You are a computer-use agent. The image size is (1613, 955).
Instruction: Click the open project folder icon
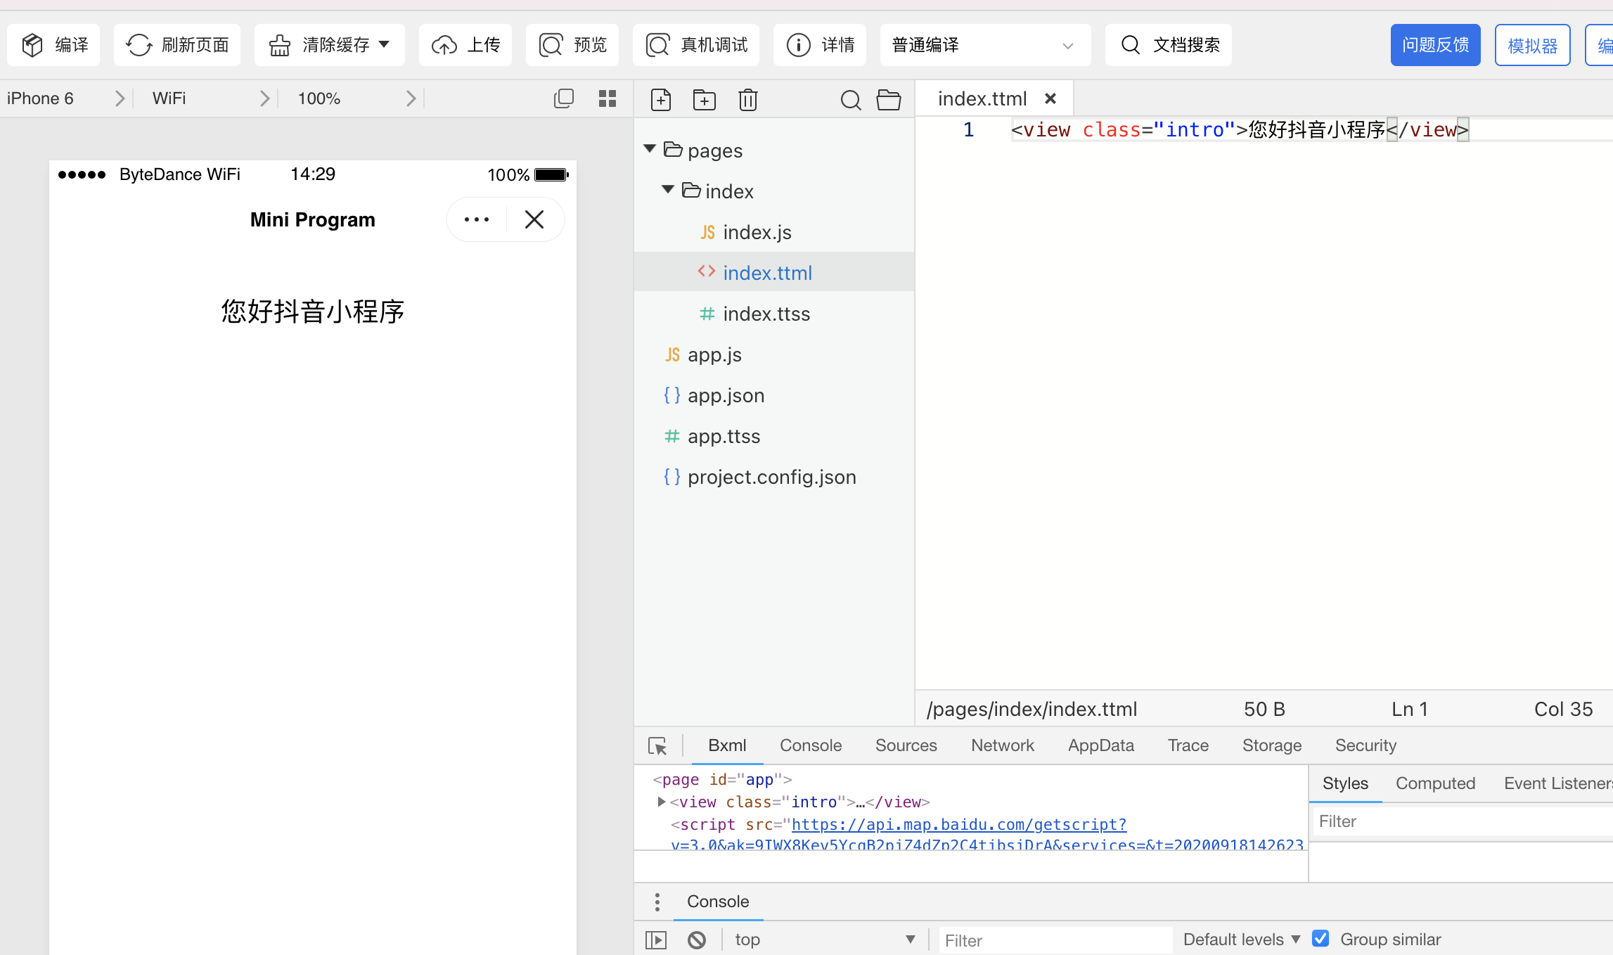click(889, 100)
